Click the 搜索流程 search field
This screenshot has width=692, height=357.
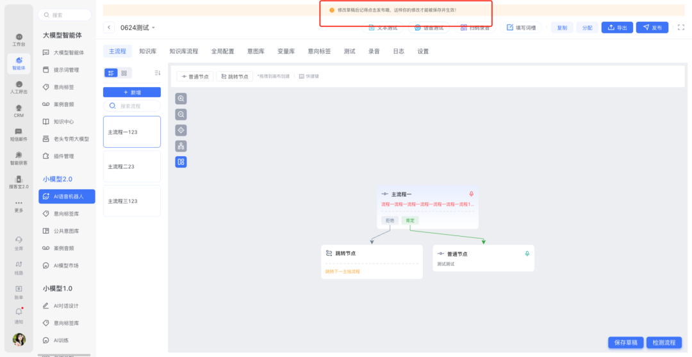click(x=135, y=106)
